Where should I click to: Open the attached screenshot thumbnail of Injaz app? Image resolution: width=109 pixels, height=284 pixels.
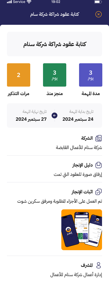82,230
